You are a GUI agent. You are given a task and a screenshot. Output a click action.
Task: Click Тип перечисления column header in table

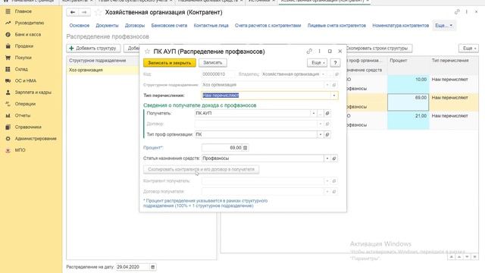click(x=453, y=61)
